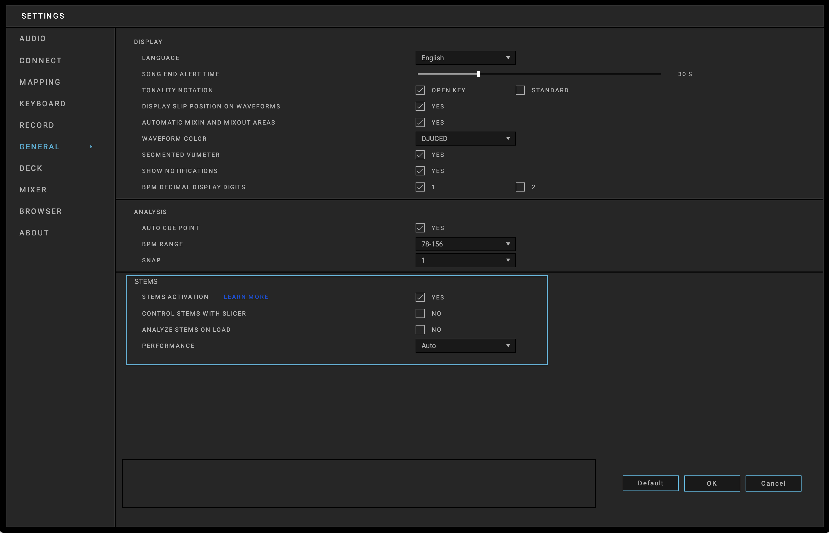Click the Display section heading
This screenshot has height=533, width=829.
coord(148,42)
